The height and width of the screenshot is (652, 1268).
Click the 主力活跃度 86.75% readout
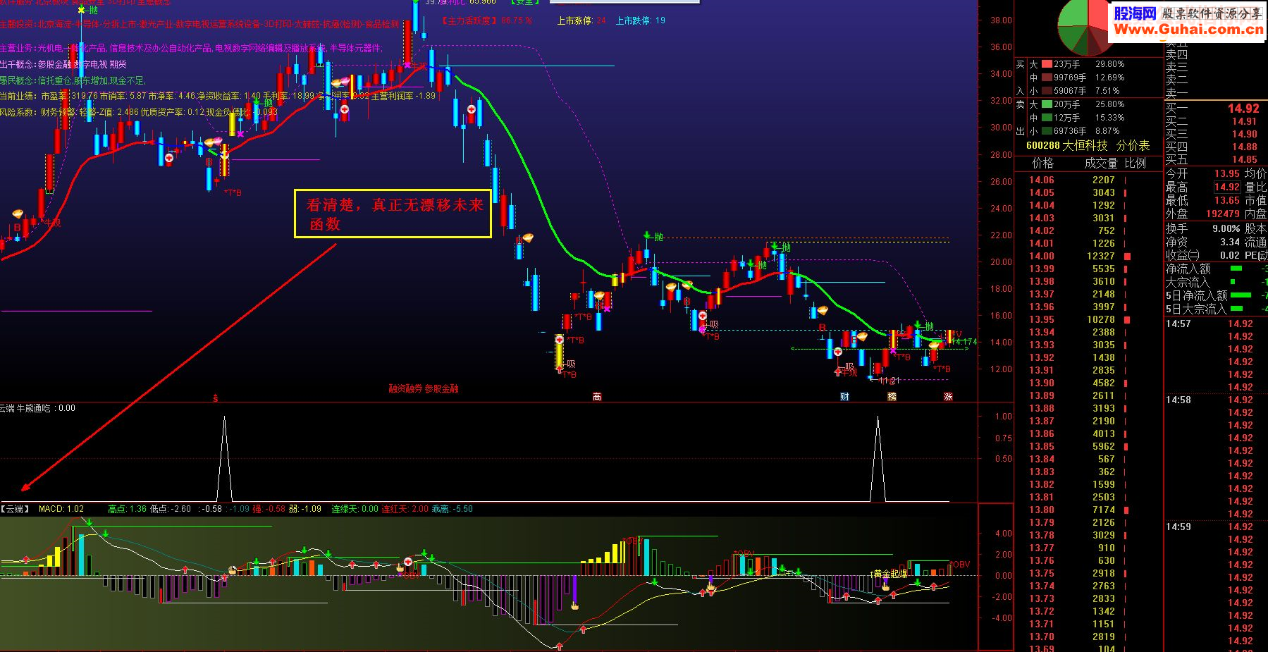click(486, 20)
